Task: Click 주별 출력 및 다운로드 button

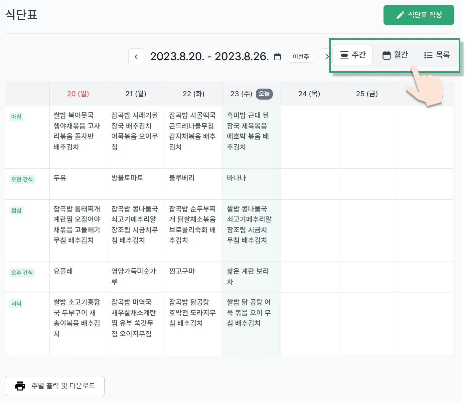Action: point(55,386)
